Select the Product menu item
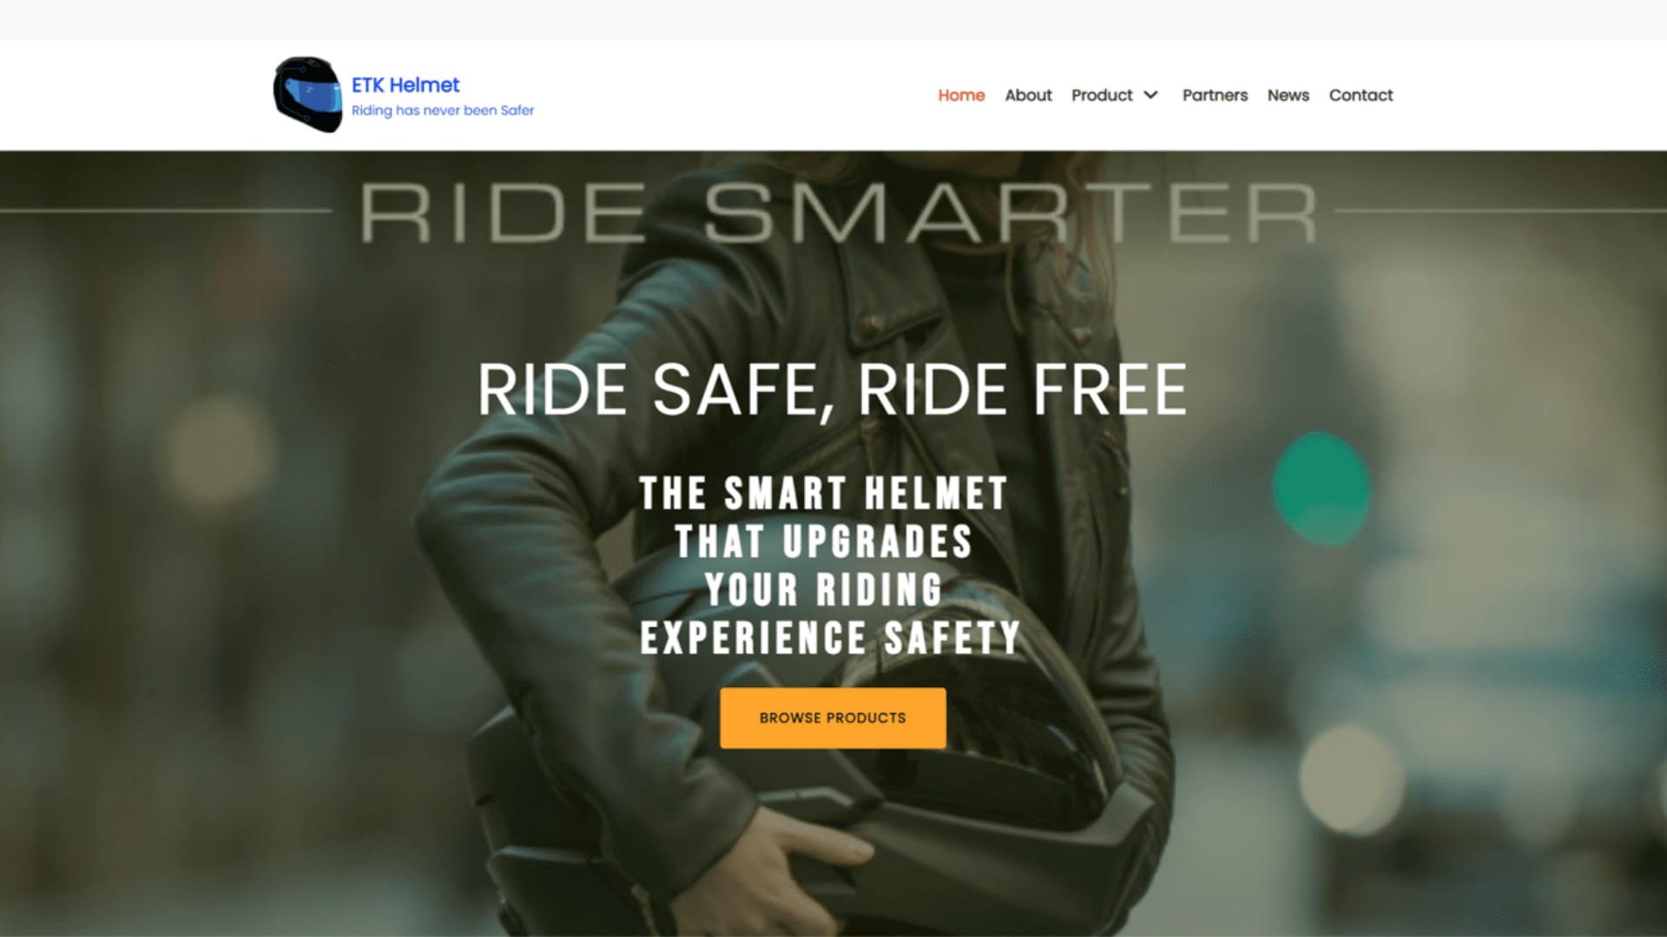The image size is (1667, 937). point(1102,95)
